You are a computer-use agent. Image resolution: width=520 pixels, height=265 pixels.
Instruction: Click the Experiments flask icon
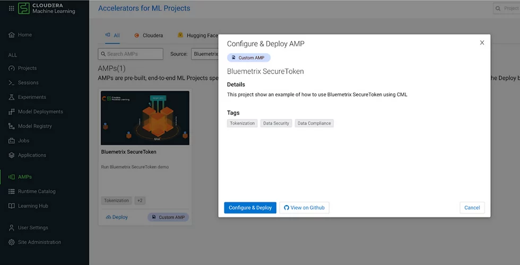pos(12,97)
